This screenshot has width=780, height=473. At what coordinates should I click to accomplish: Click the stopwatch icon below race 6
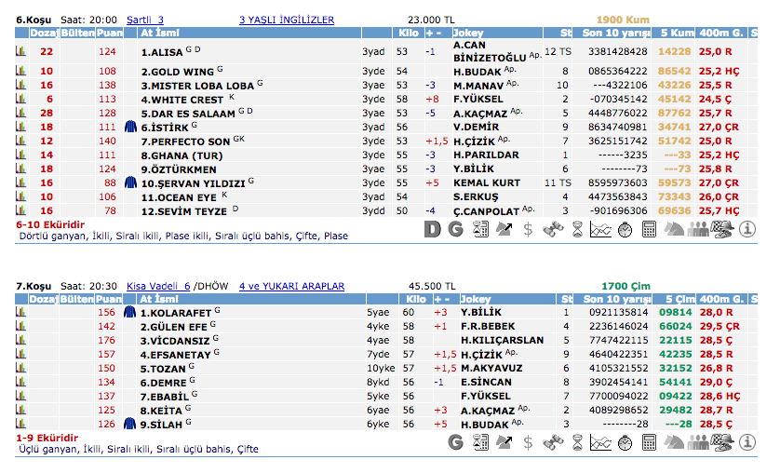[x=625, y=229]
